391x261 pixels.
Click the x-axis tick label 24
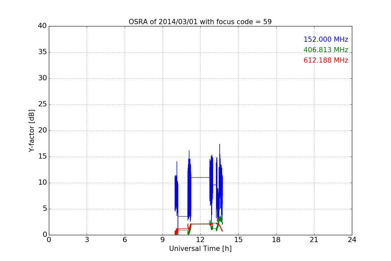tap(352, 240)
